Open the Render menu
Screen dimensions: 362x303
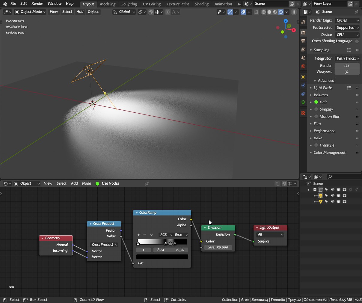(37, 4)
